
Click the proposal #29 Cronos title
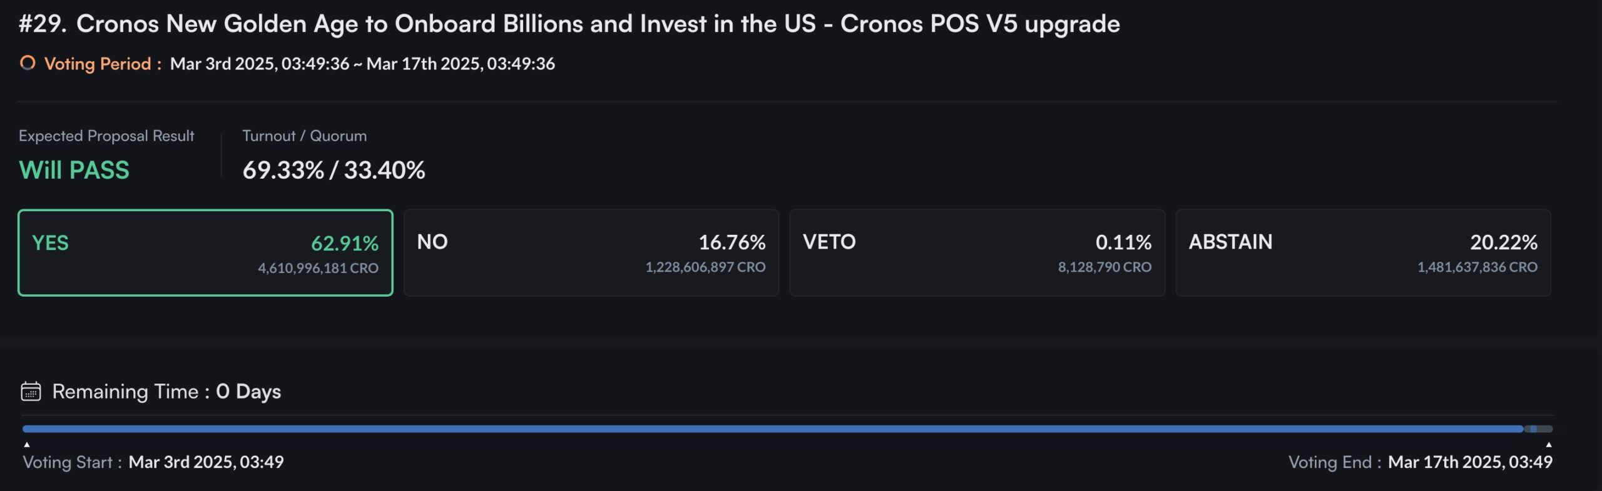pyautogui.click(x=569, y=24)
